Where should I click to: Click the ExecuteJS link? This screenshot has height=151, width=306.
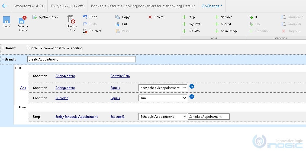(x=117, y=116)
